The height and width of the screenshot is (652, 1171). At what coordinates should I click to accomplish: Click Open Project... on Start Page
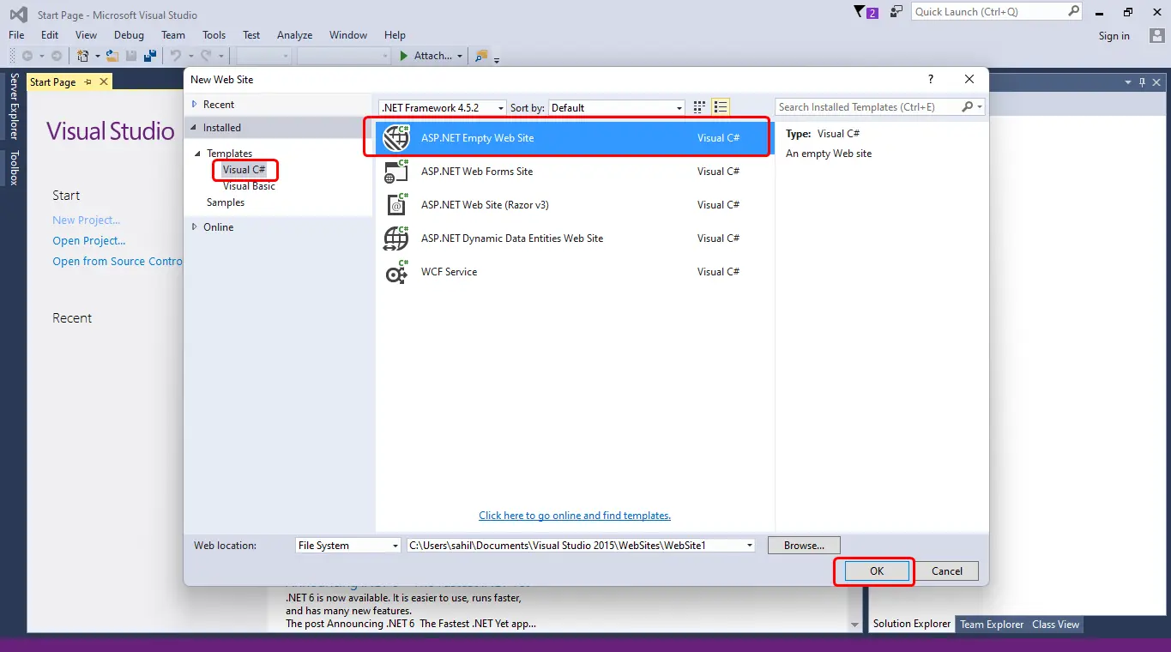coord(89,241)
